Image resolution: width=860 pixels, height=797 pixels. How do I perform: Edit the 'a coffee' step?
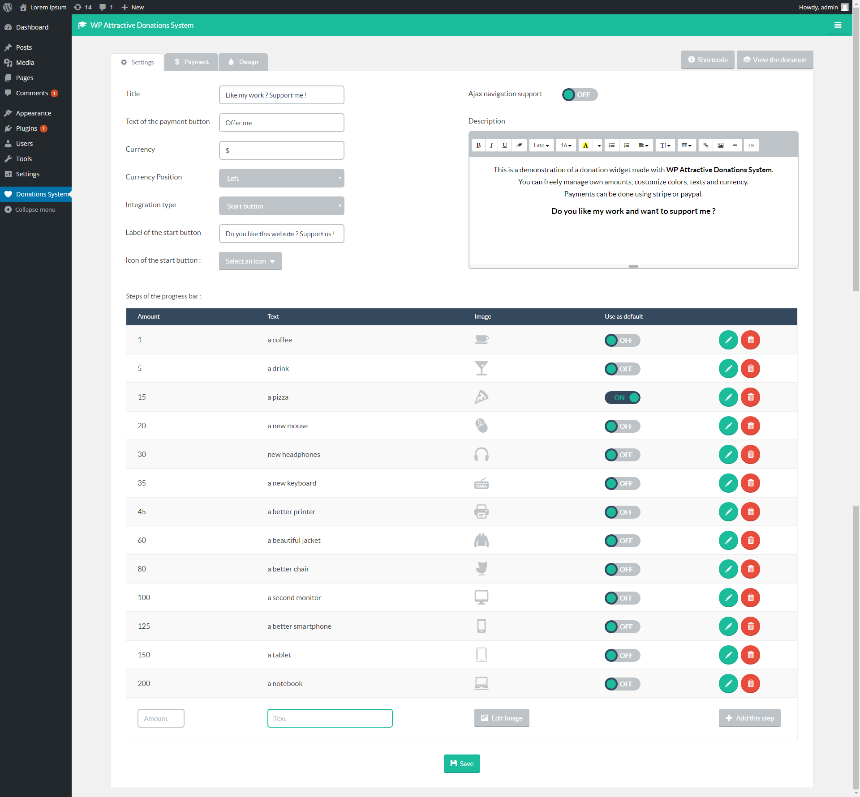[x=728, y=340]
